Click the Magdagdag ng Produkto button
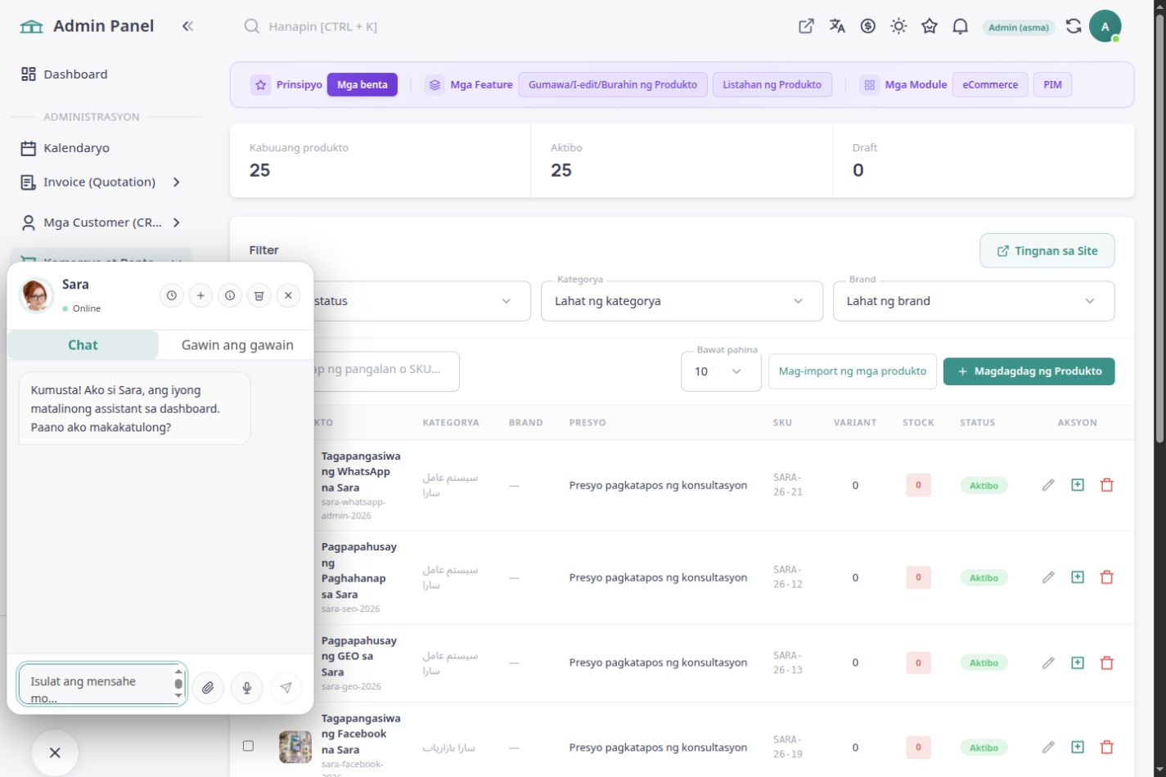The image size is (1166, 777). tap(1029, 371)
